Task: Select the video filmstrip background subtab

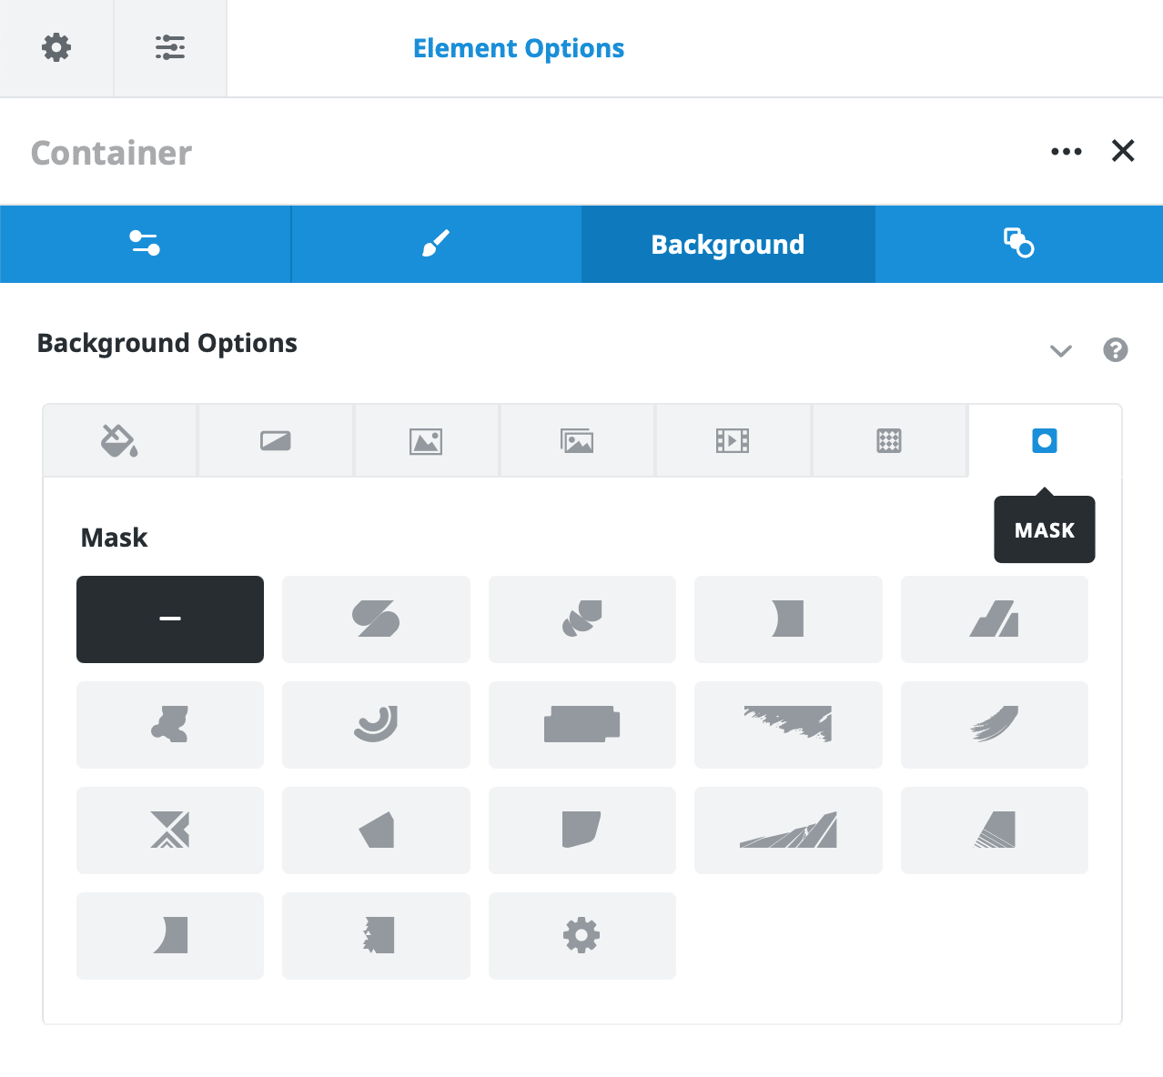Action: tap(733, 441)
